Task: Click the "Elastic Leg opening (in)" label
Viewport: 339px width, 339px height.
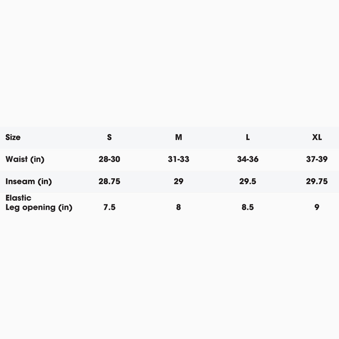Action: tap(39, 203)
